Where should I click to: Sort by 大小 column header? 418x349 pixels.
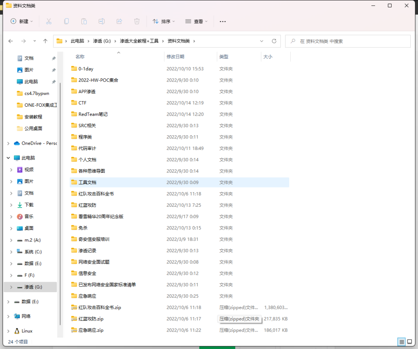[268, 57]
